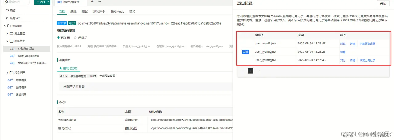
Task: Open the dropdown arrow beside + API
Action: click(x=49, y=2)
